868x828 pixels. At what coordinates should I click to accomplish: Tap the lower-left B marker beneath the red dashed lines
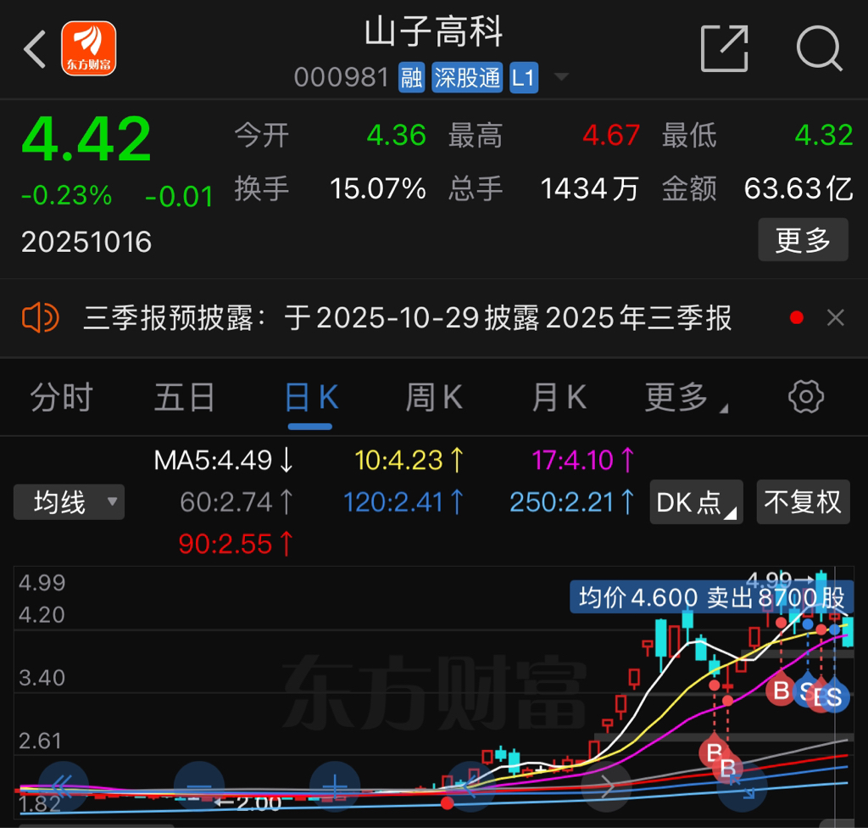(x=714, y=752)
